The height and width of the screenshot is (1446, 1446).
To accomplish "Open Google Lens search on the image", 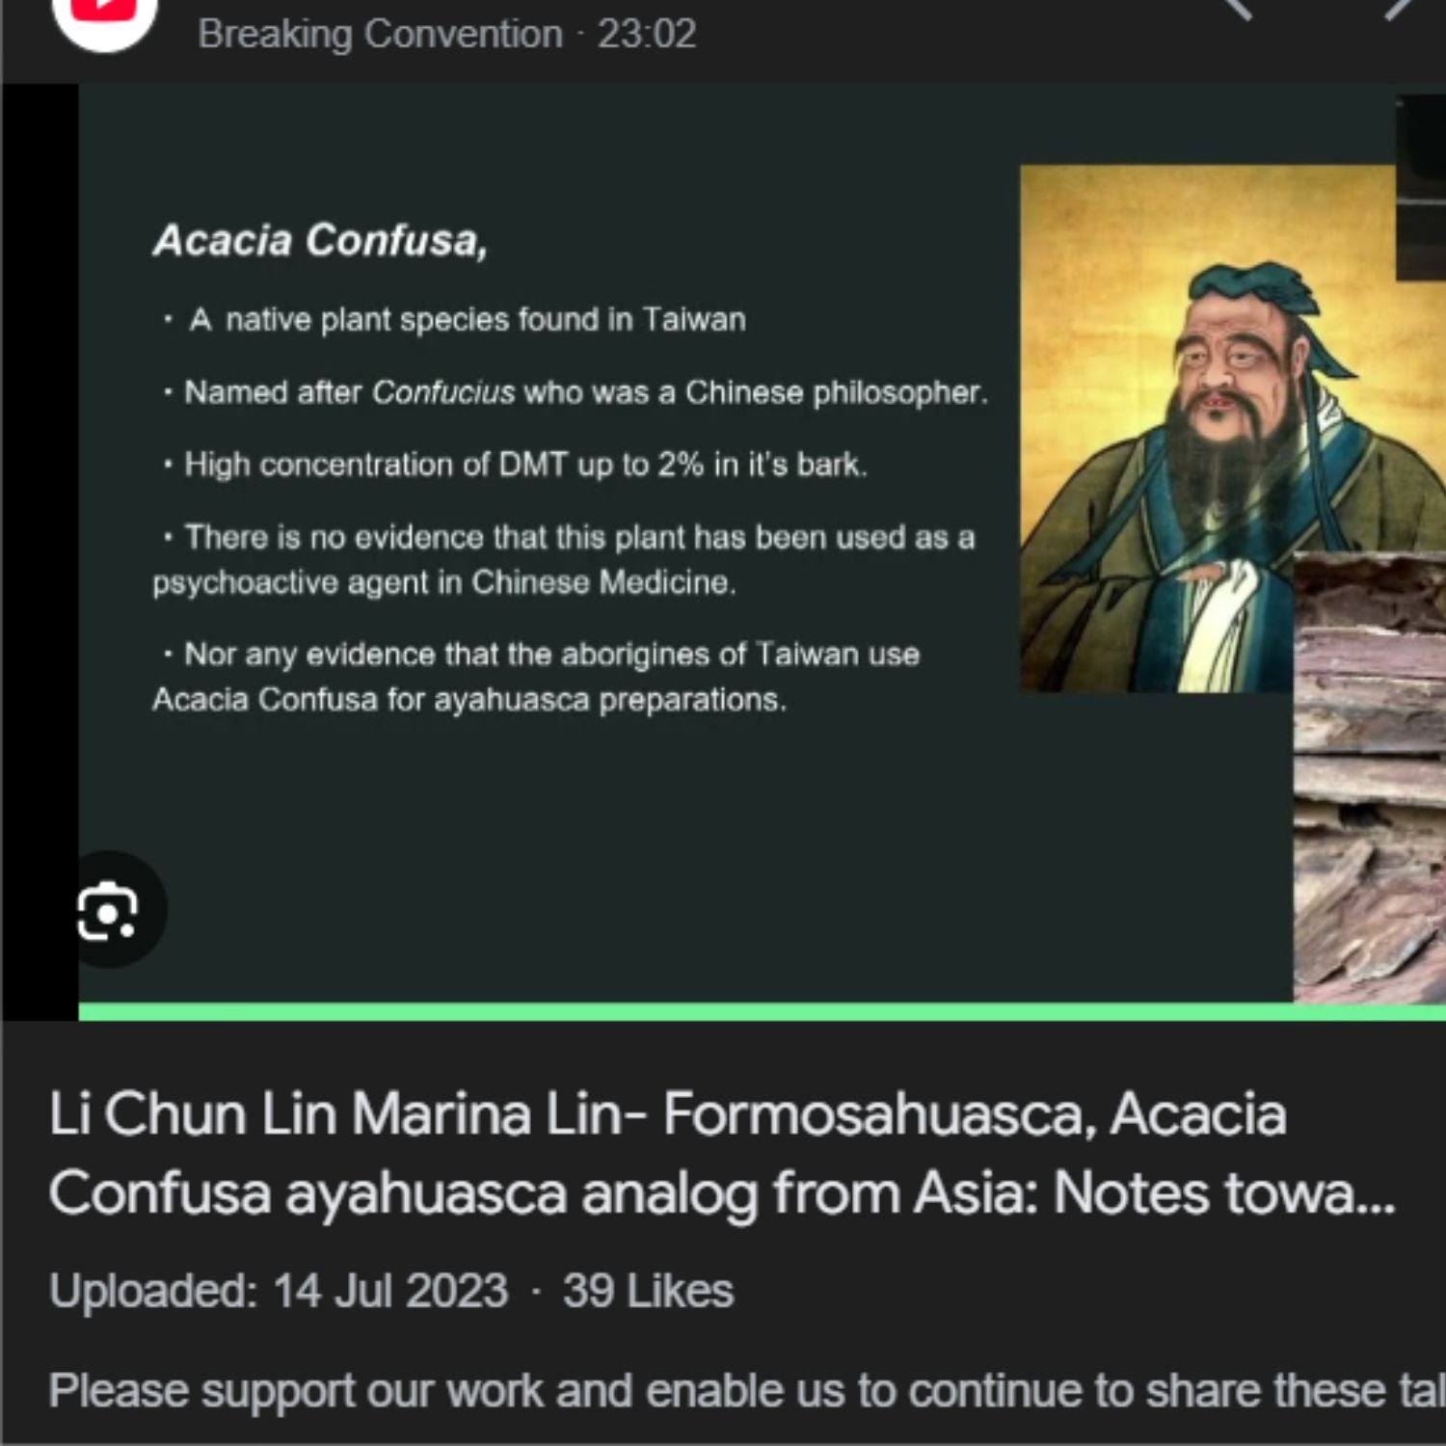I will pos(107,910).
